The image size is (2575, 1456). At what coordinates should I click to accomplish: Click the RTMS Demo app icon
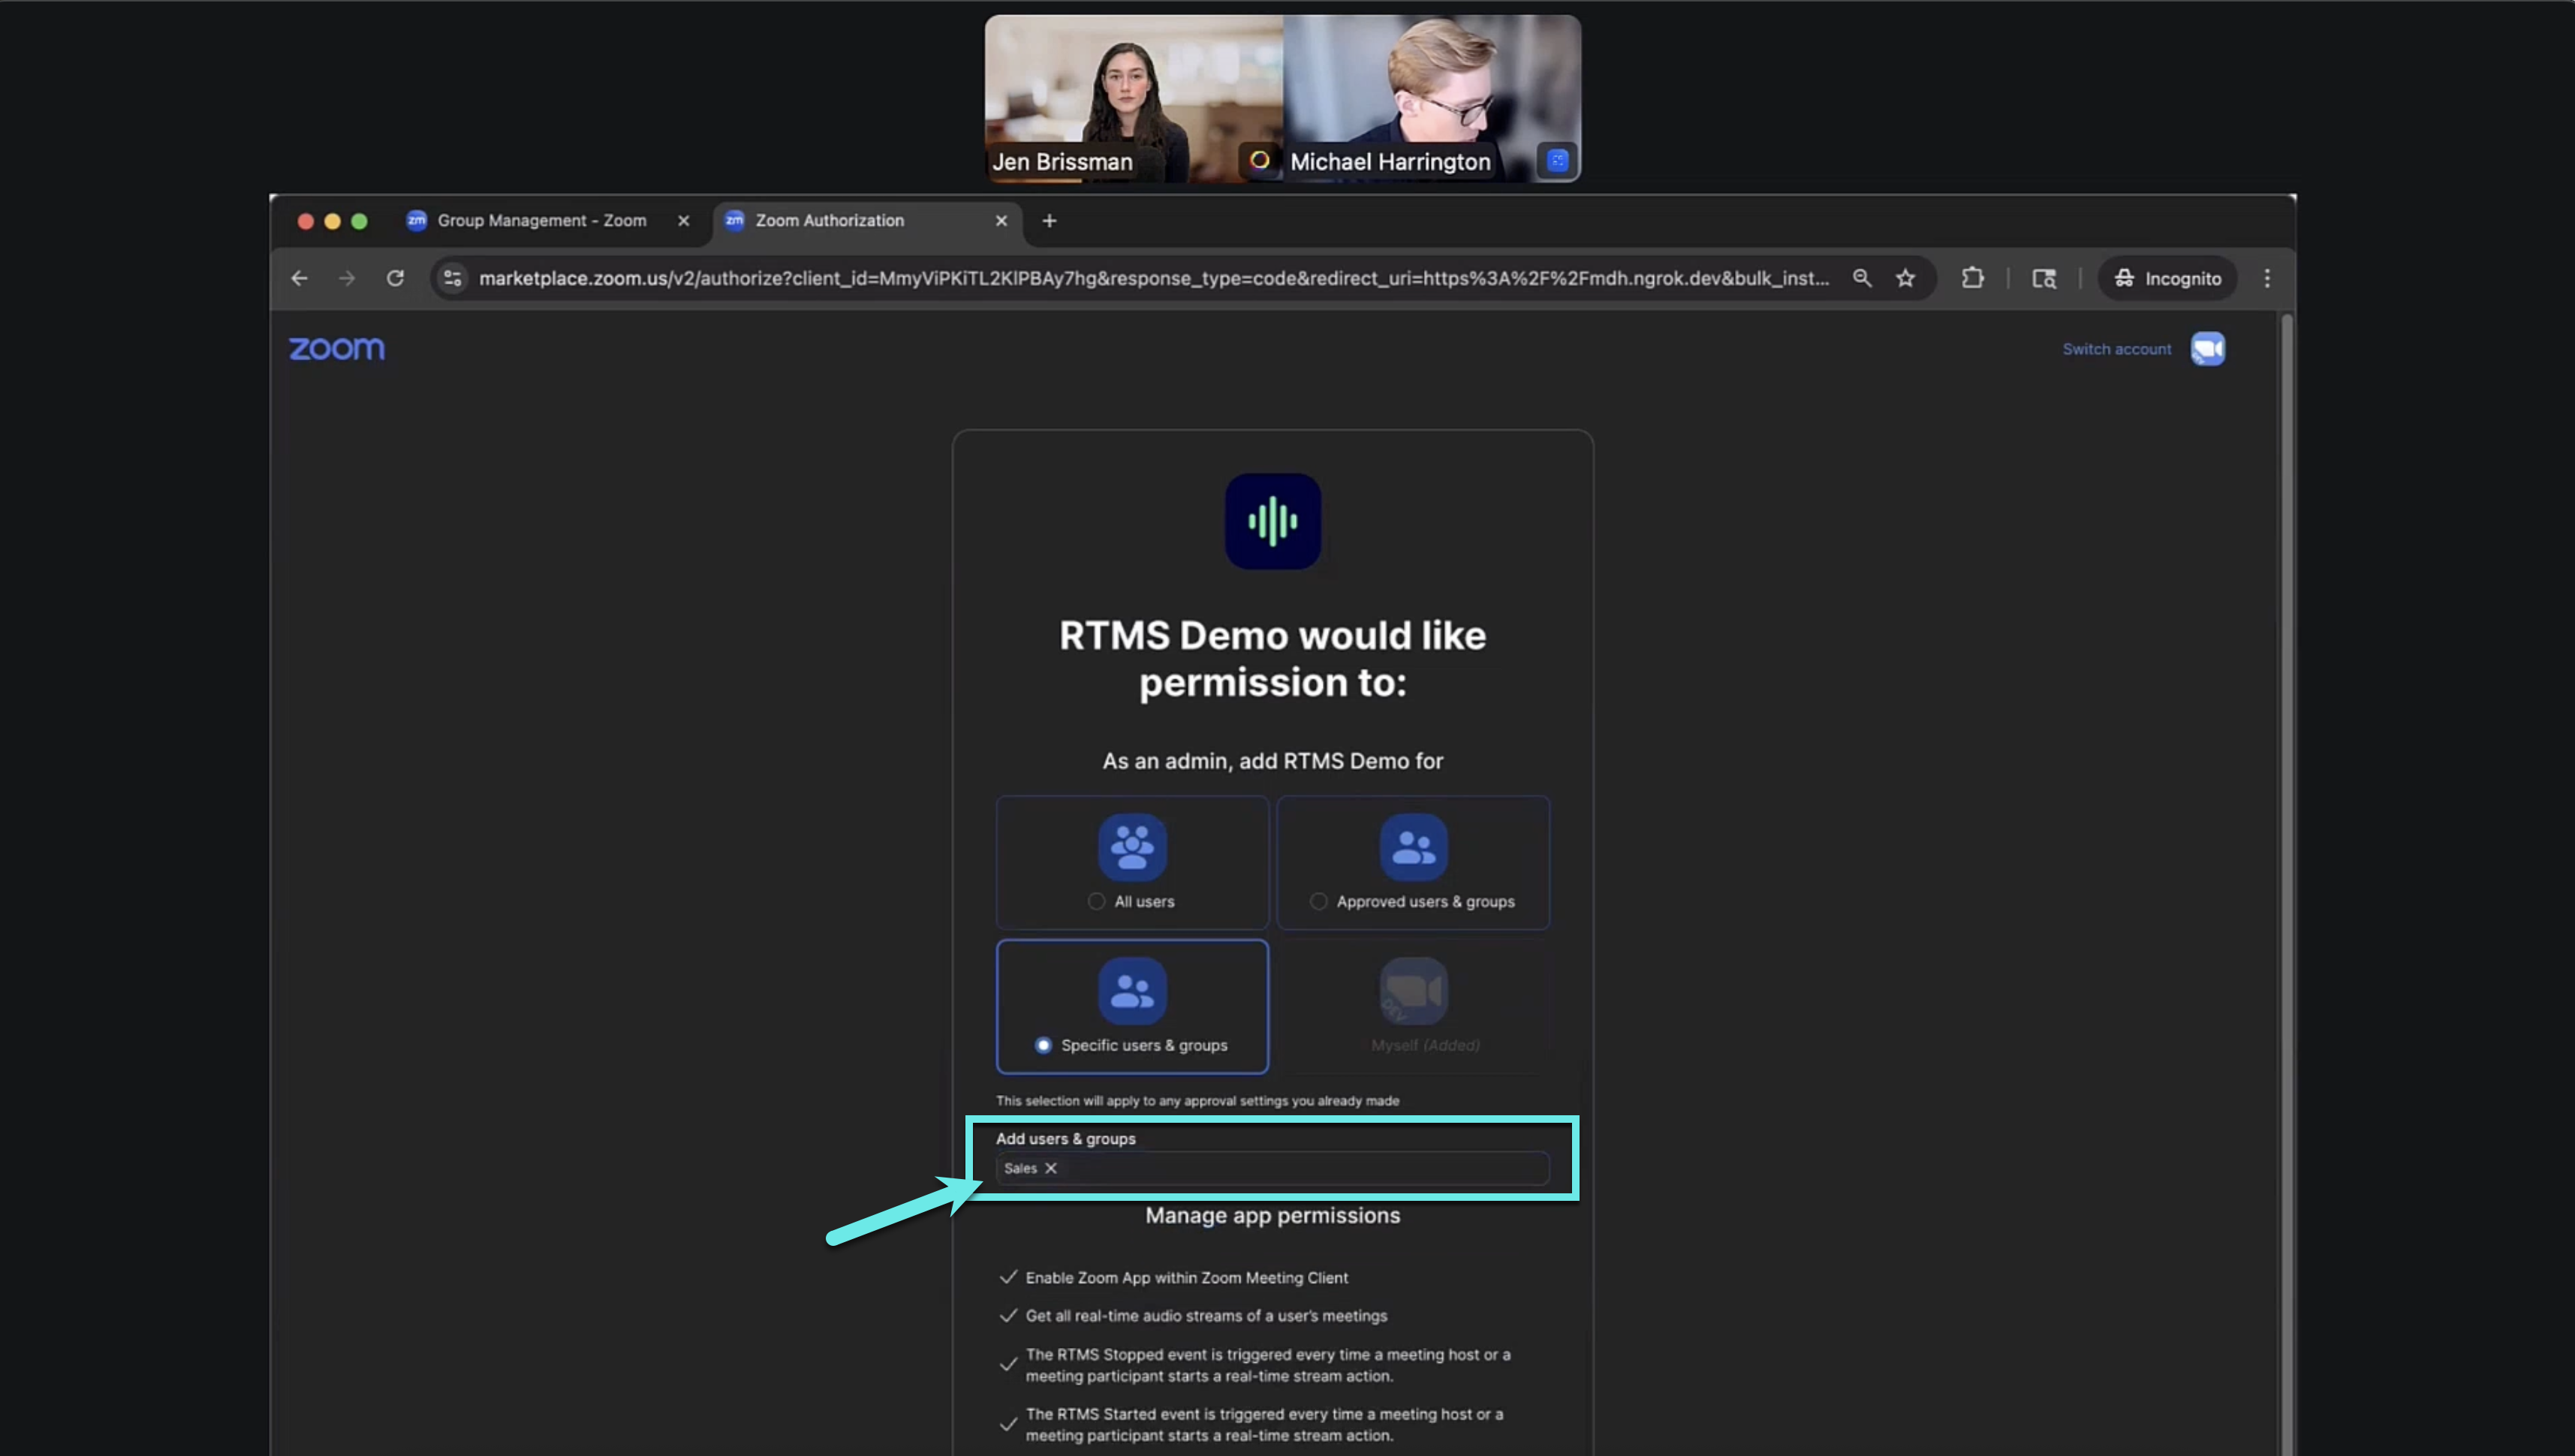coord(1272,521)
